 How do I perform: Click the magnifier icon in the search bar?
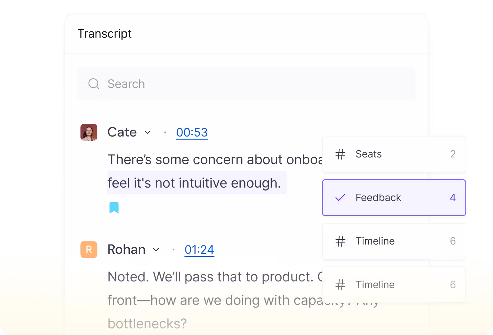tap(94, 84)
